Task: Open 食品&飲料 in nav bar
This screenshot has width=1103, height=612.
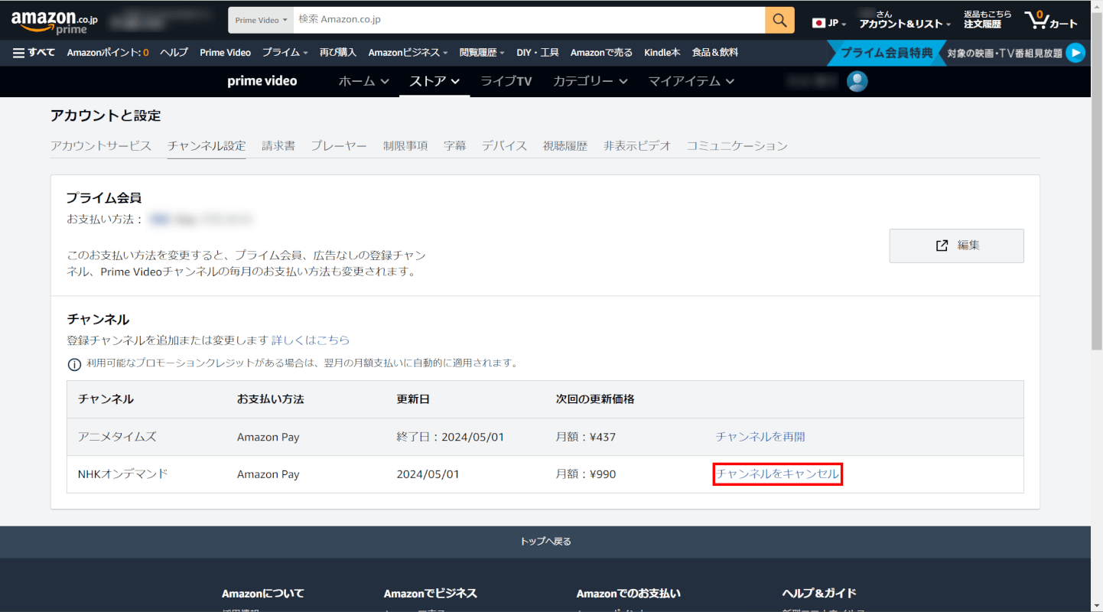Action: point(715,53)
